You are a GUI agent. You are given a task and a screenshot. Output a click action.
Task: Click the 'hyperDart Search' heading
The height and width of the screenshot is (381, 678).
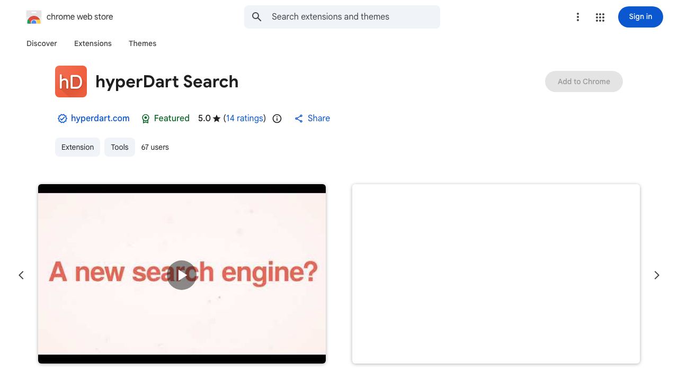[167, 82]
